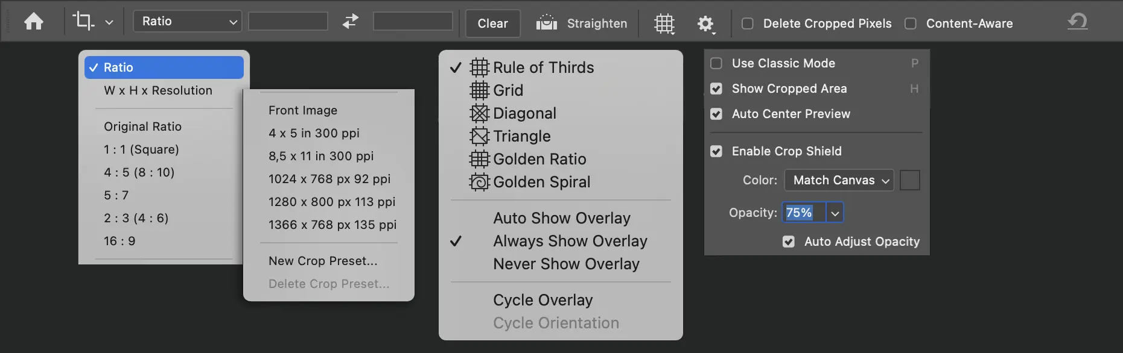Click the Straighten button
Image resolution: width=1123 pixels, height=353 pixels.
coord(582,23)
